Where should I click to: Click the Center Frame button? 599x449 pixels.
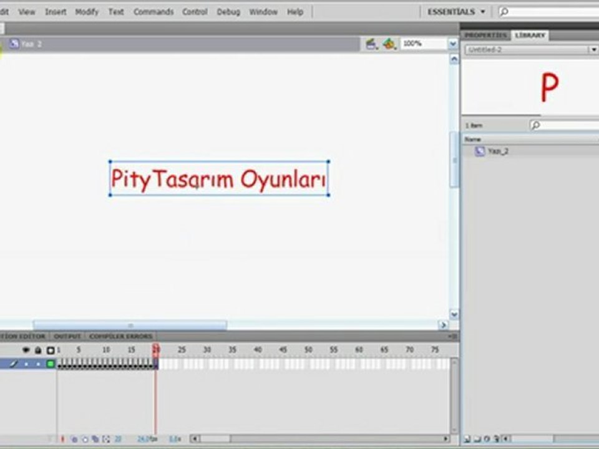pyautogui.click(x=63, y=440)
